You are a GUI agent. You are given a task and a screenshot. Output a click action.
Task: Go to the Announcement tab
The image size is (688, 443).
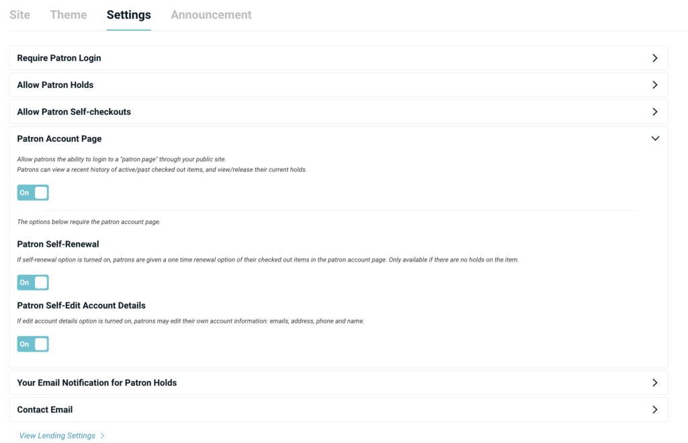point(211,15)
